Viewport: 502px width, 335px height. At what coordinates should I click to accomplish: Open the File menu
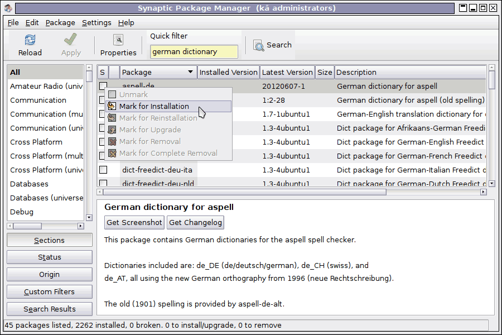click(13, 23)
